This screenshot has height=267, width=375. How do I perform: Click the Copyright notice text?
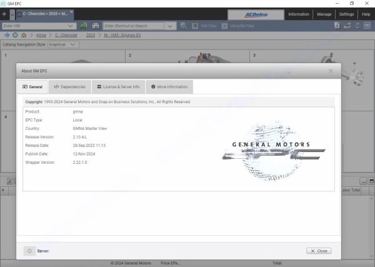[x=107, y=102]
